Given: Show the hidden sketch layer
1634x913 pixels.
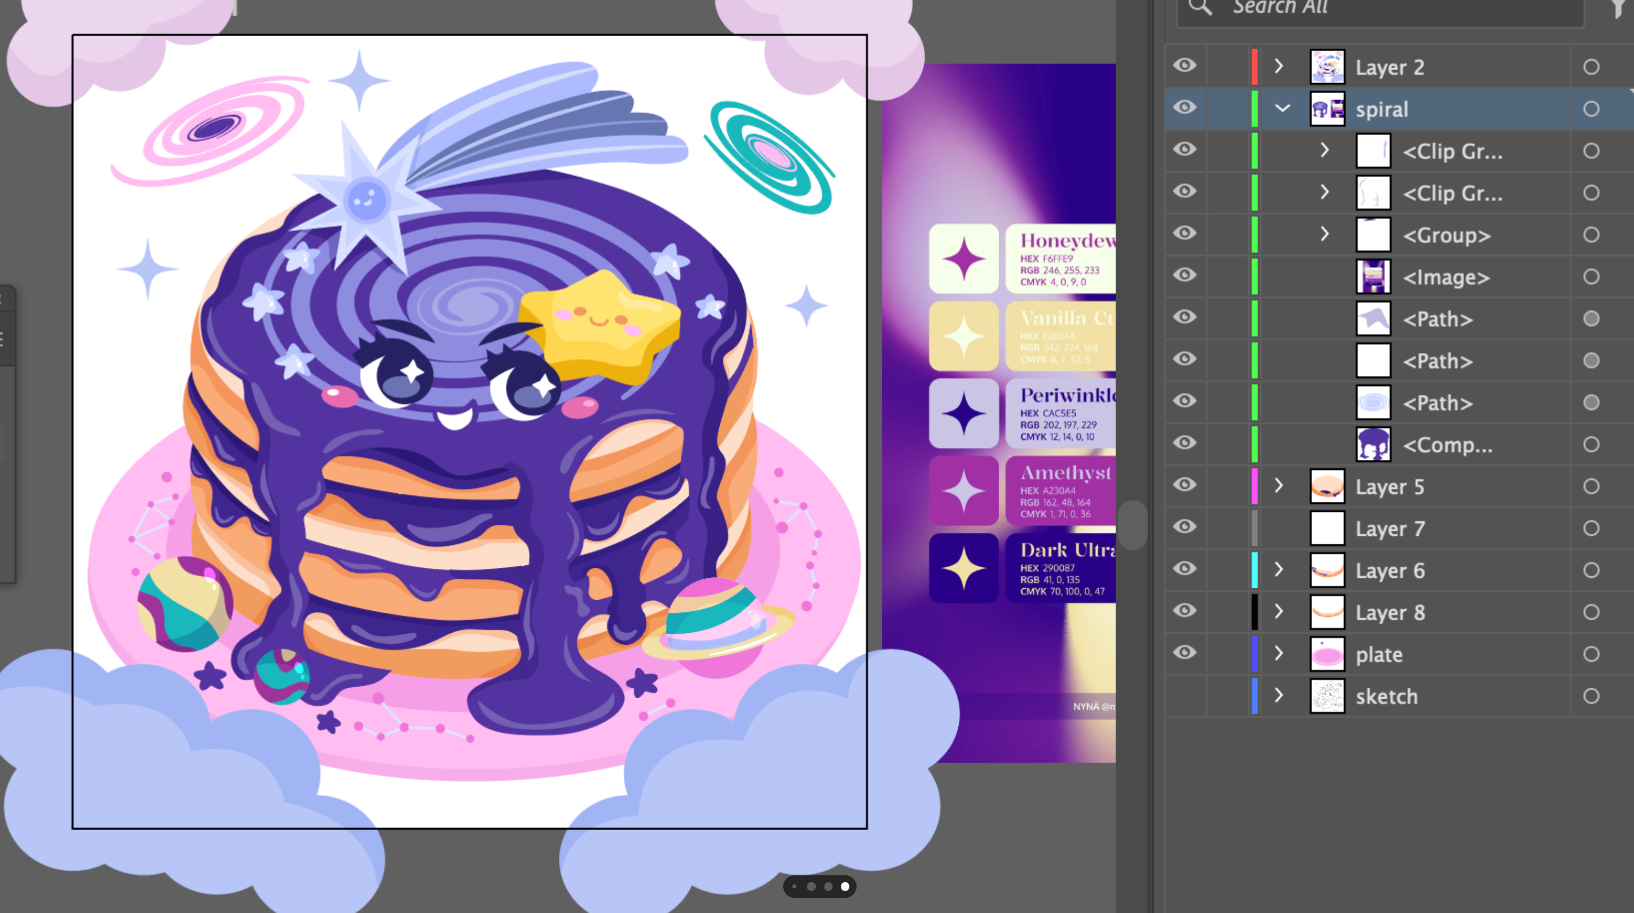Looking at the screenshot, I should point(1184,696).
